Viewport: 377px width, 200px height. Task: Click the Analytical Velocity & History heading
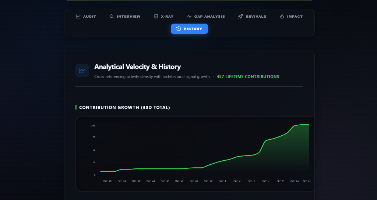(x=138, y=67)
